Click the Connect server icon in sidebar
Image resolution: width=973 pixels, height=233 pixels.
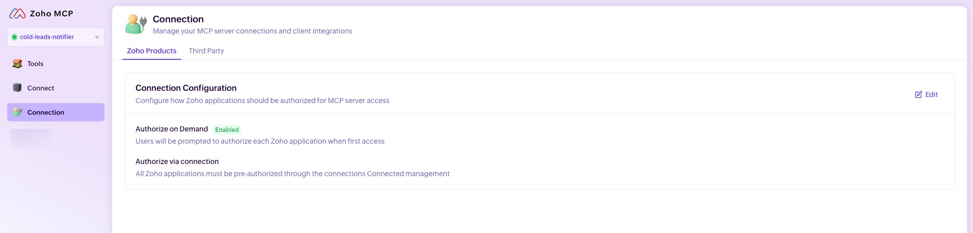(17, 88)
